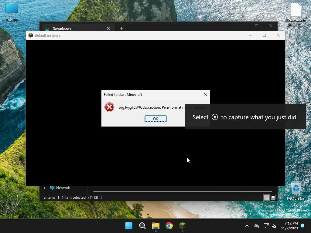Click the '2 items' status bar text
Image resolution: width=311 pixels, height=233 pixels.
[50, 198]
